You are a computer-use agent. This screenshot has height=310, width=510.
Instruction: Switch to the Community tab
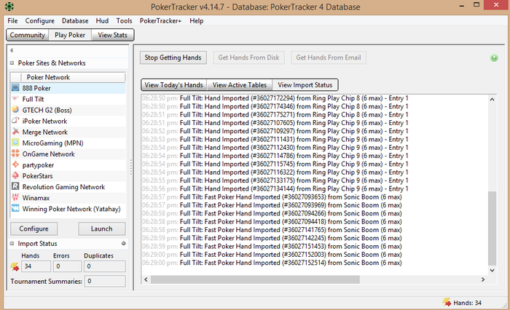(28, 35)
